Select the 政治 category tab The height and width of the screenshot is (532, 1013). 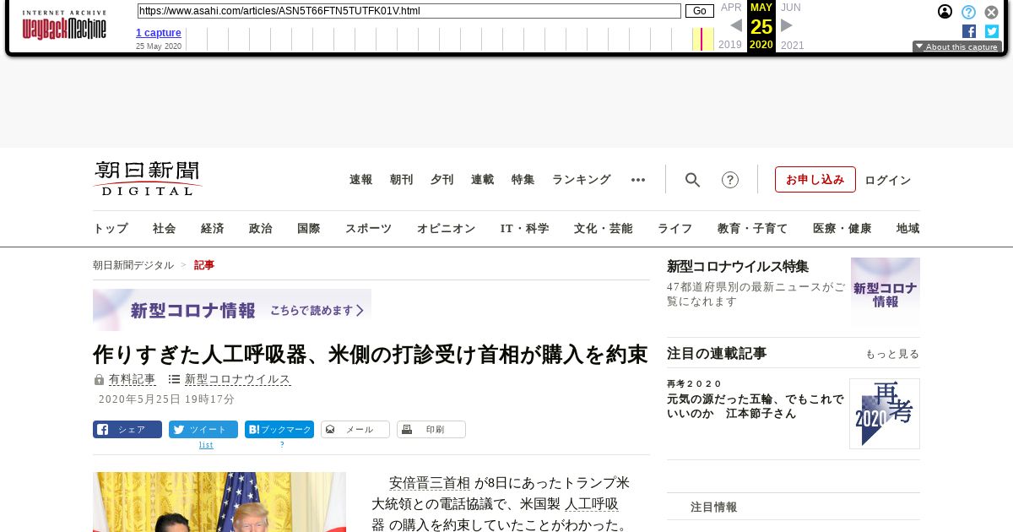[261, 229]
